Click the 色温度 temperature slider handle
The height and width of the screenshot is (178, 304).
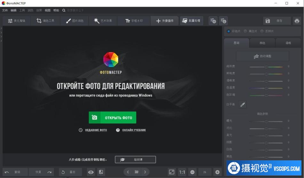266,88
